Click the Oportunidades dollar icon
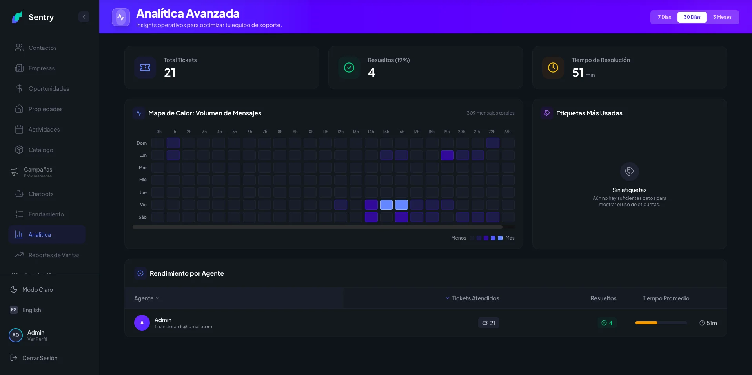This screenshot has width=752, height=375. click(x=19, y=88)
